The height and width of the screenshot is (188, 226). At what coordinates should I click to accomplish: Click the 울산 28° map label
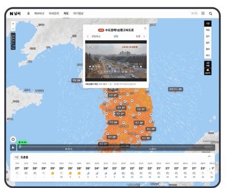pyautogui.click(x=151, y=129)
